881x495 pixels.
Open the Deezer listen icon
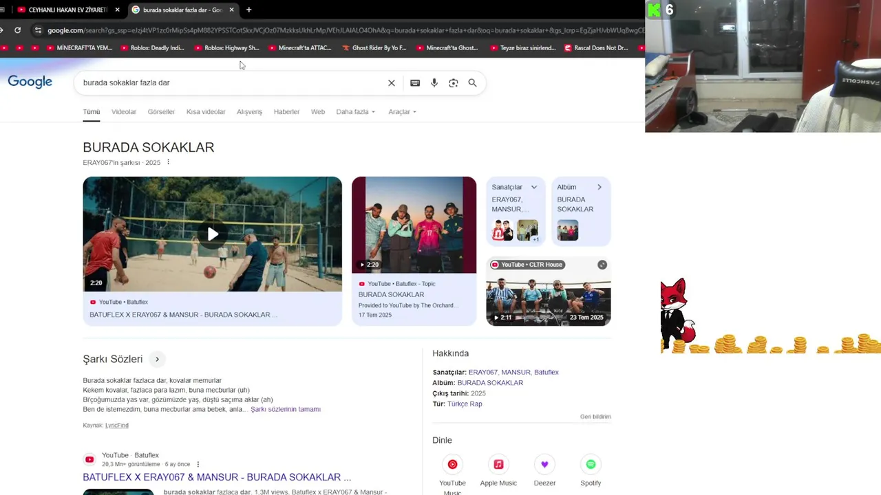(544, 464)
